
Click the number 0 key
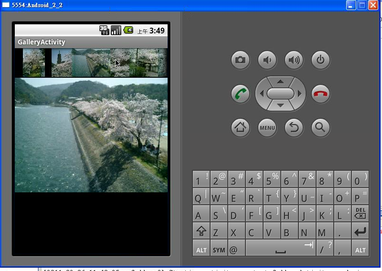point(361,179)
